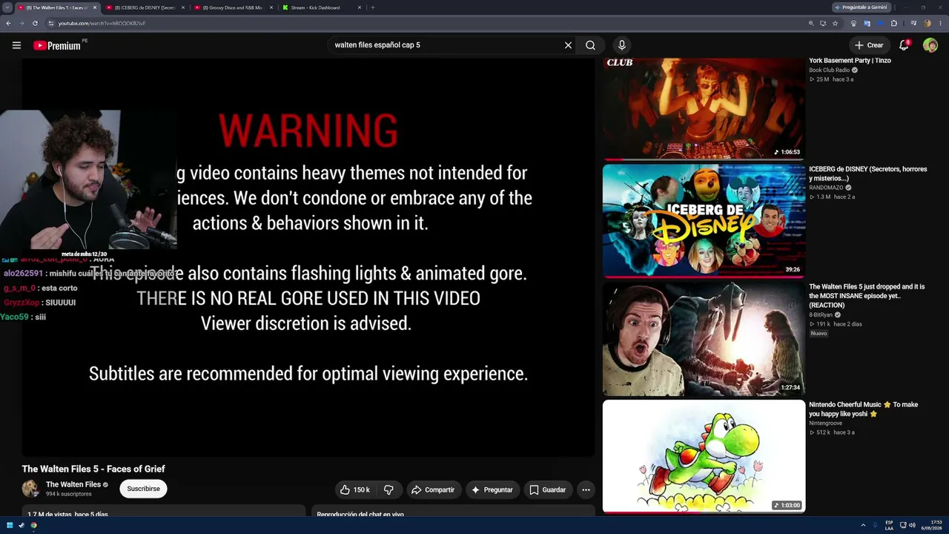Visit the 8-BitRyan channel
Viewport: 949px width, 534px height.
[x=821, y=315]
